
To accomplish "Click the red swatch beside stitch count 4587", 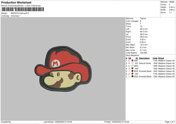I will coord(133,61).
